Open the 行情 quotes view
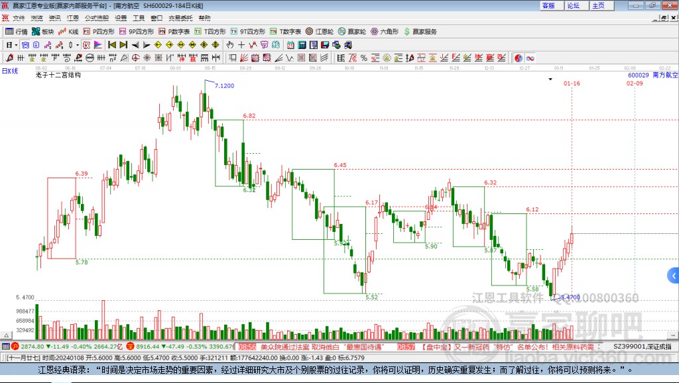 point(17,32)
